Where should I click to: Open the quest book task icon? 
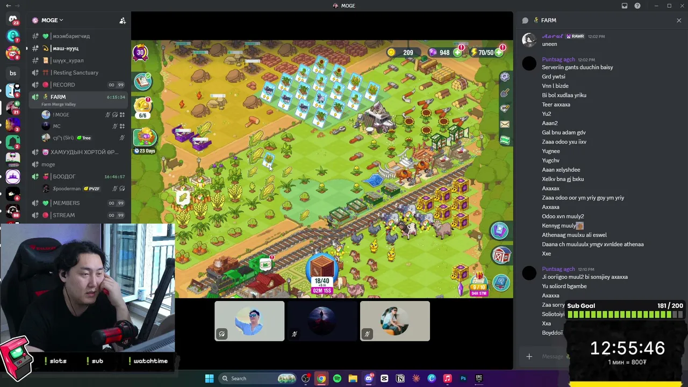pyautogui.click(x=143, y=81)
